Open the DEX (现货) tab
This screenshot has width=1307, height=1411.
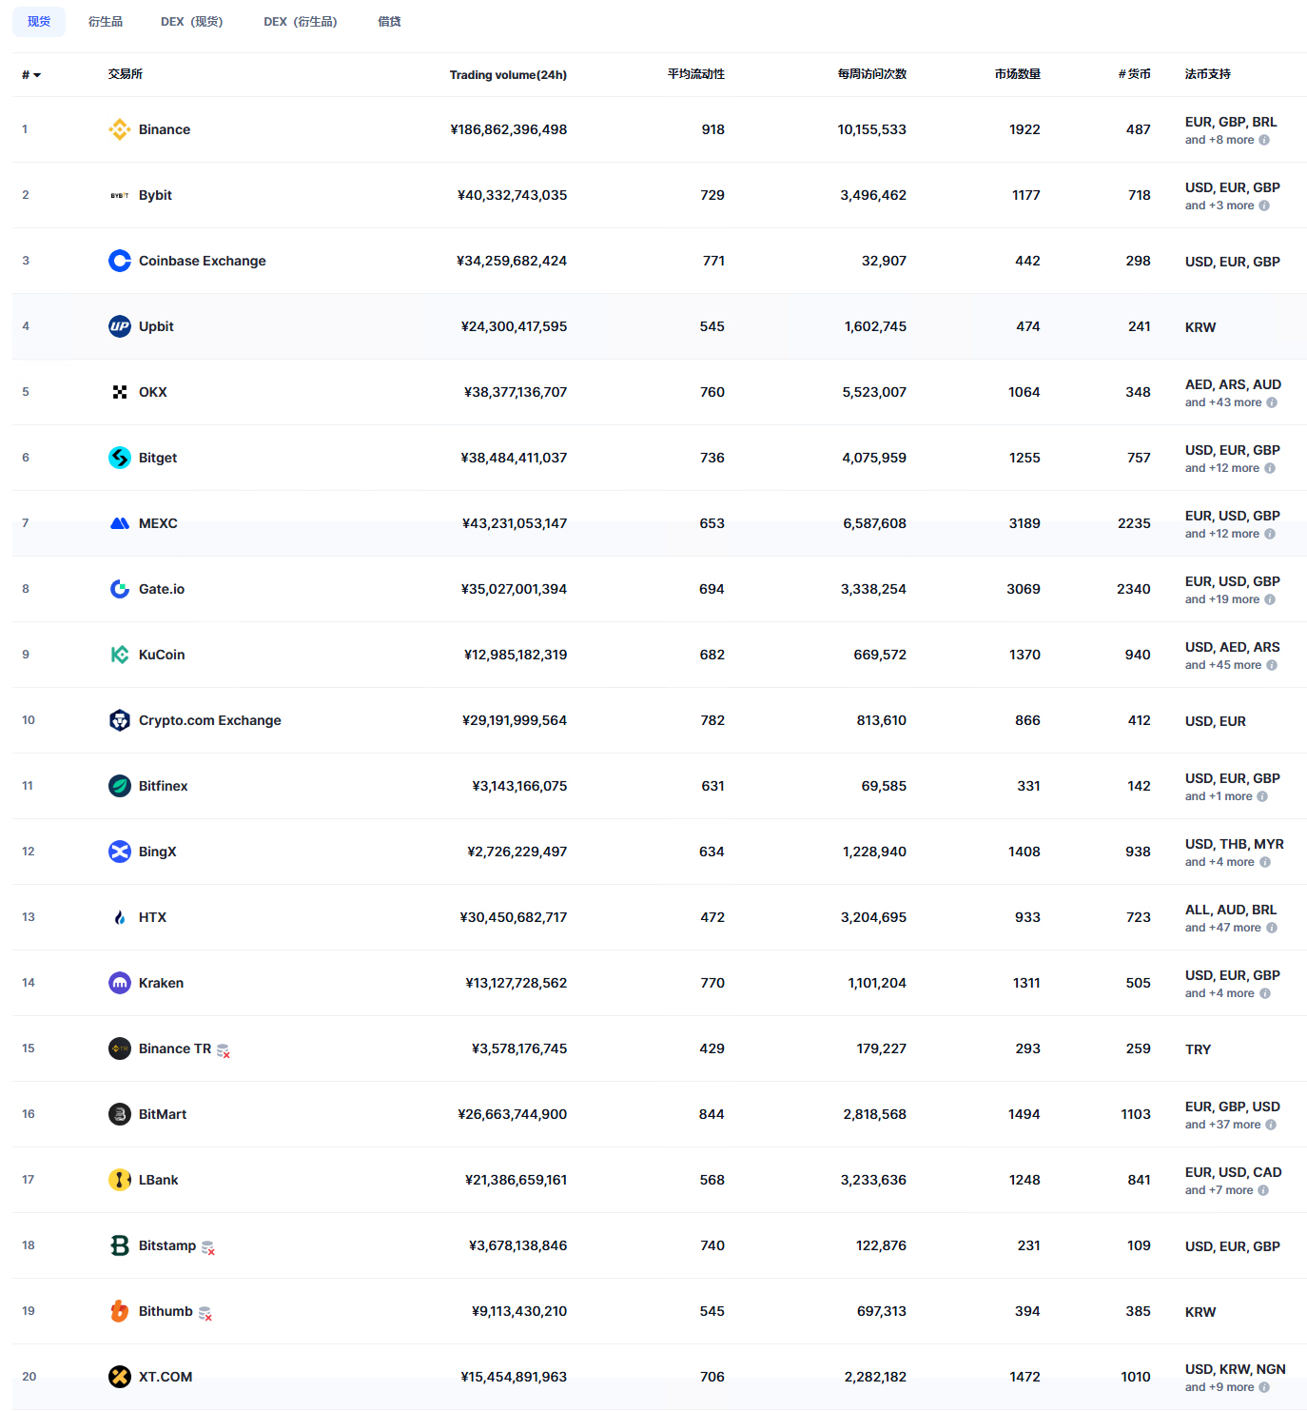[192, 22]
